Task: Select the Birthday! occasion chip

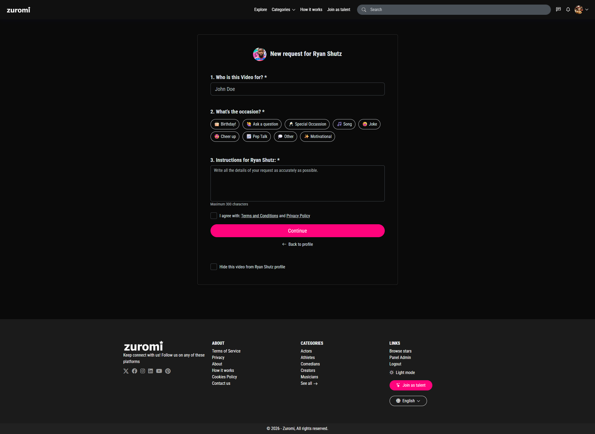Action: point(225,124)
